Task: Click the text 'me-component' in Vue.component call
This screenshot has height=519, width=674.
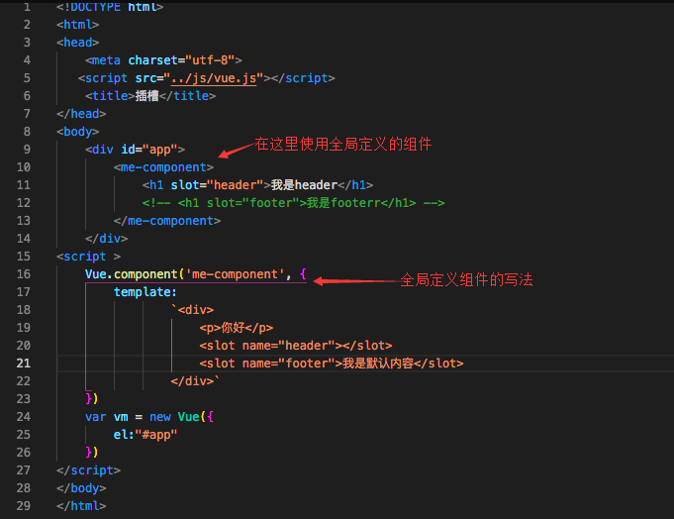Action: click(238, 274)
